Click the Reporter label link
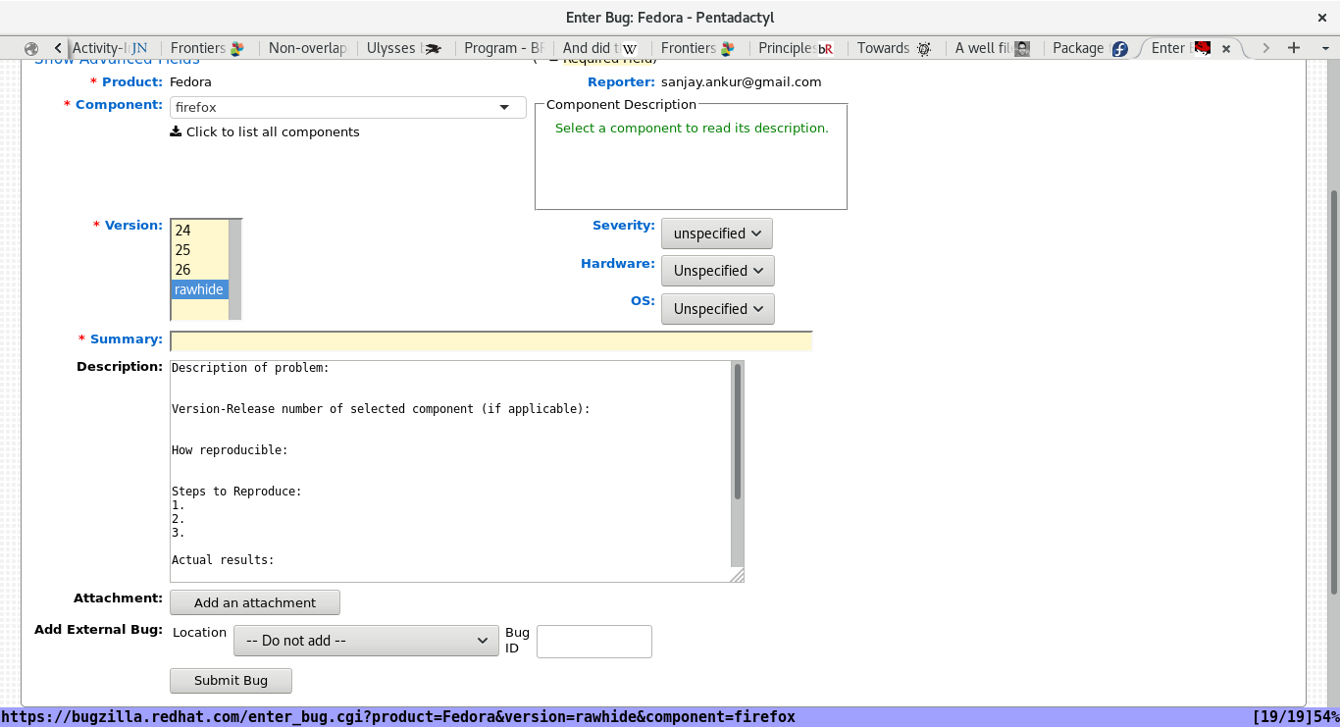1340x727 pixels. [621, 82]
